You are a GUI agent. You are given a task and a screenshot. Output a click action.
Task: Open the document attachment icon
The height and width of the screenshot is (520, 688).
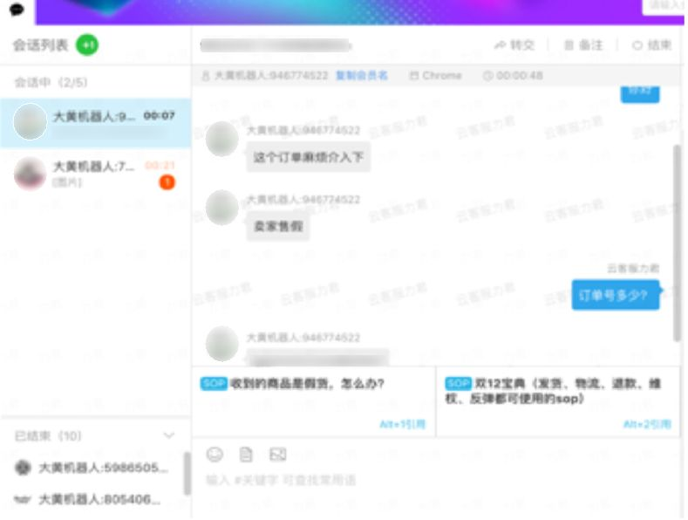tap(246, 454)
